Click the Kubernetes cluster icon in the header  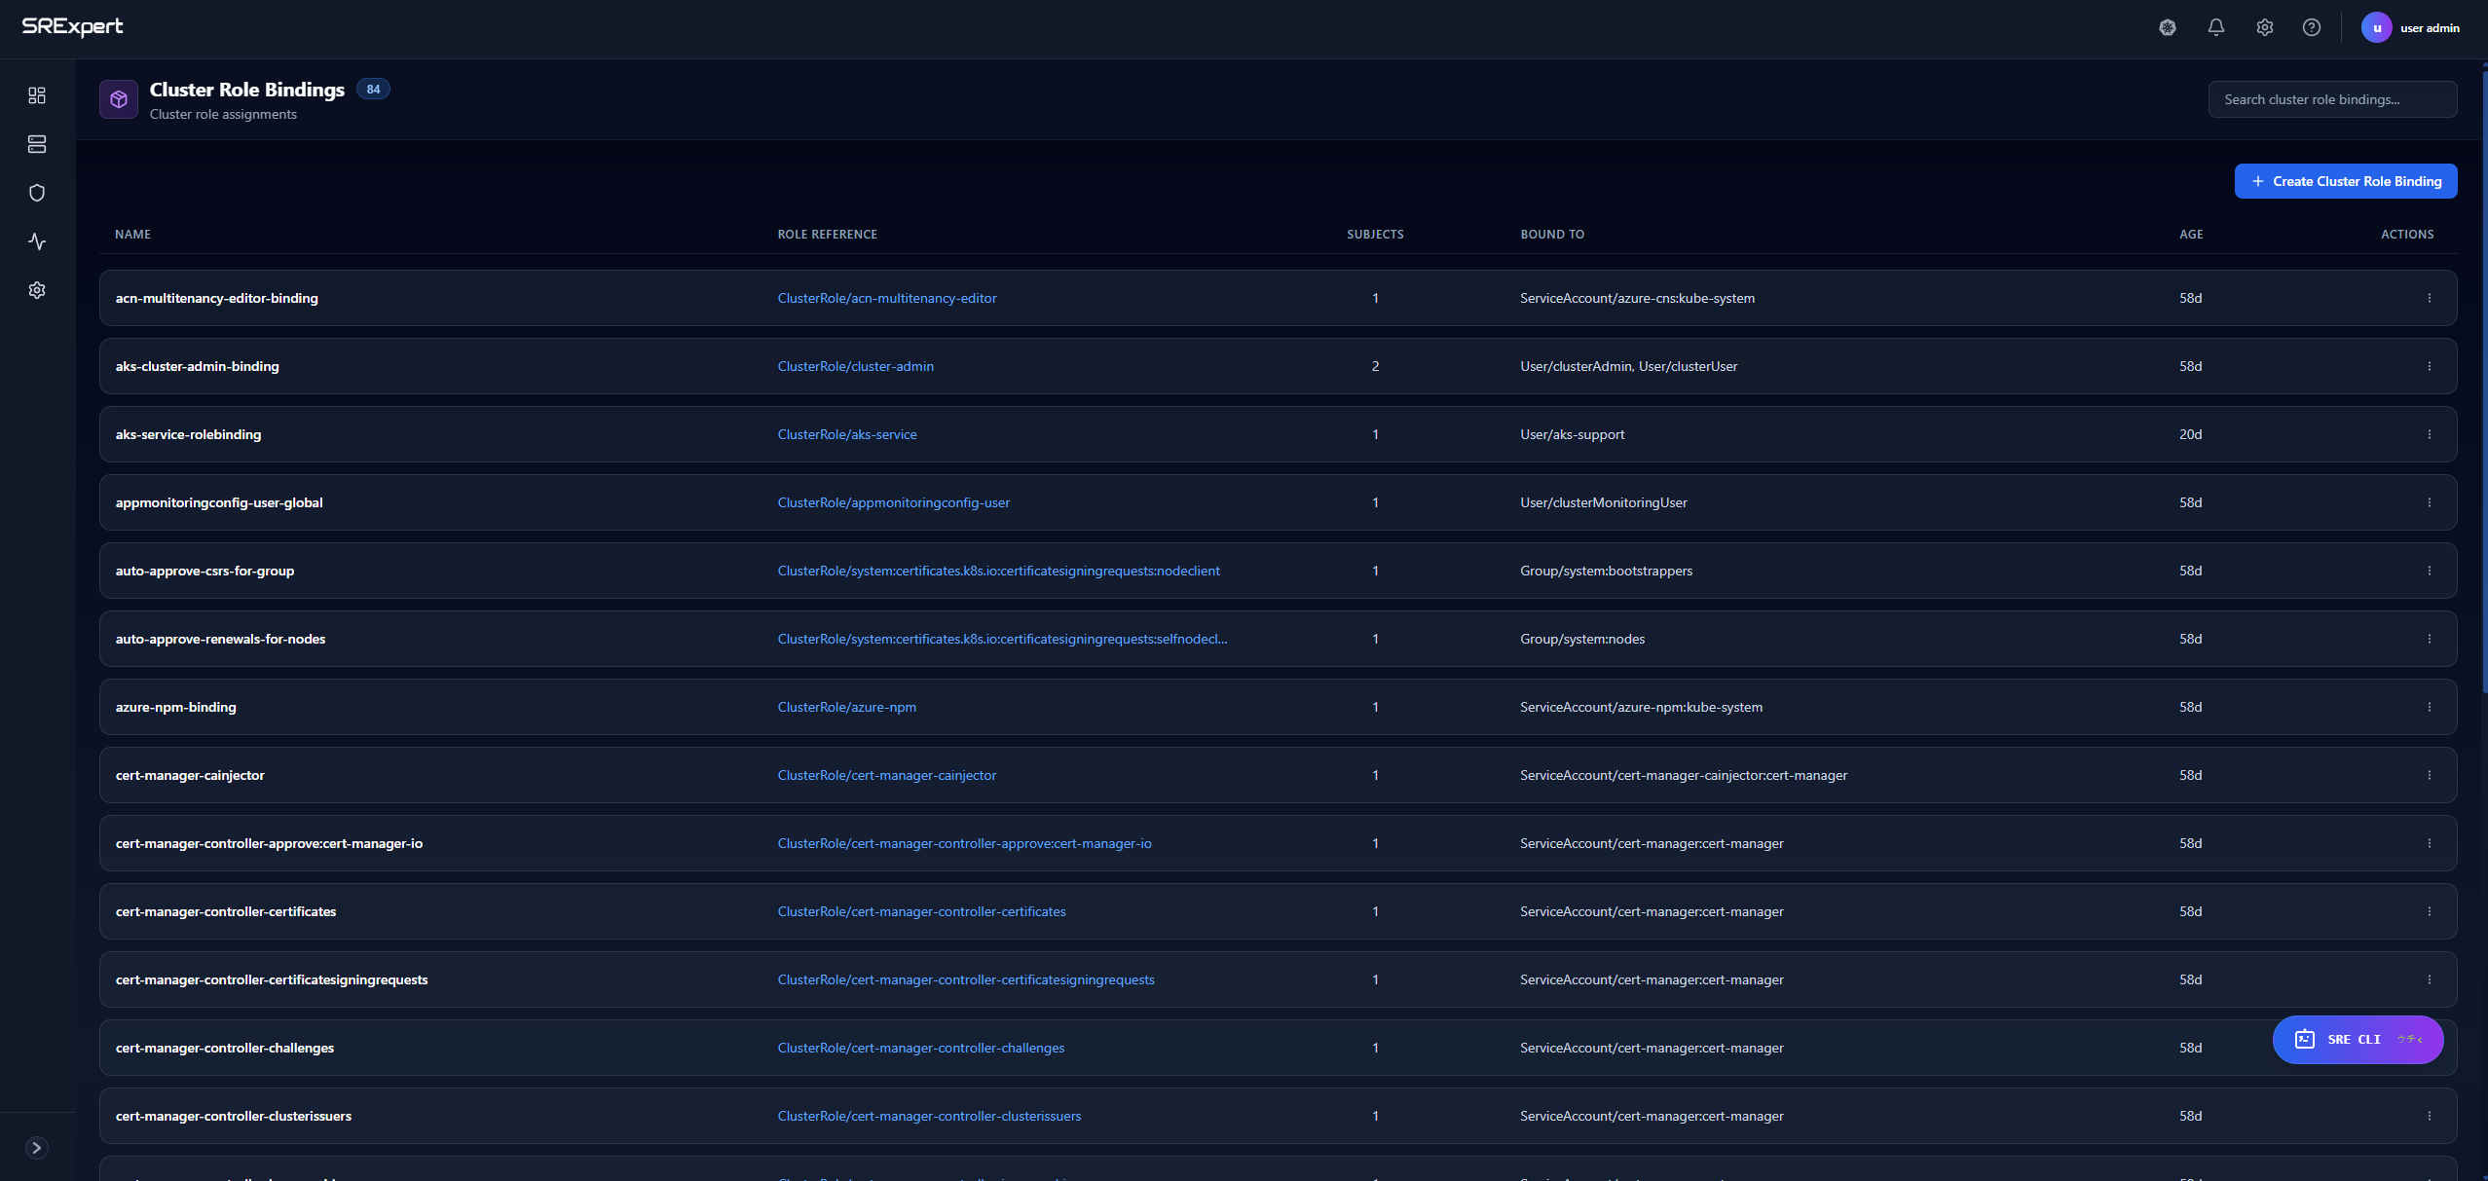coord(2168,27)
